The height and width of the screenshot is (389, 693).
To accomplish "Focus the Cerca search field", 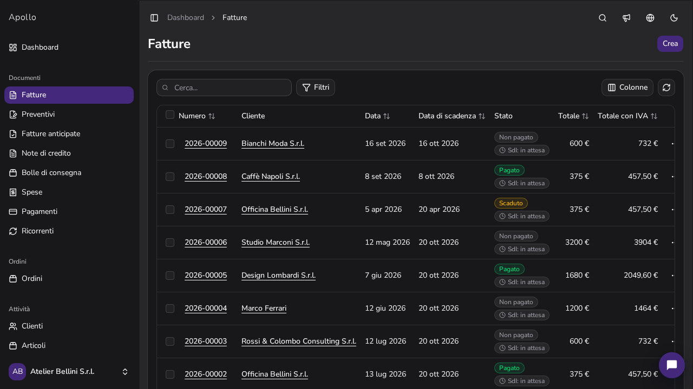I will point(224,88).
